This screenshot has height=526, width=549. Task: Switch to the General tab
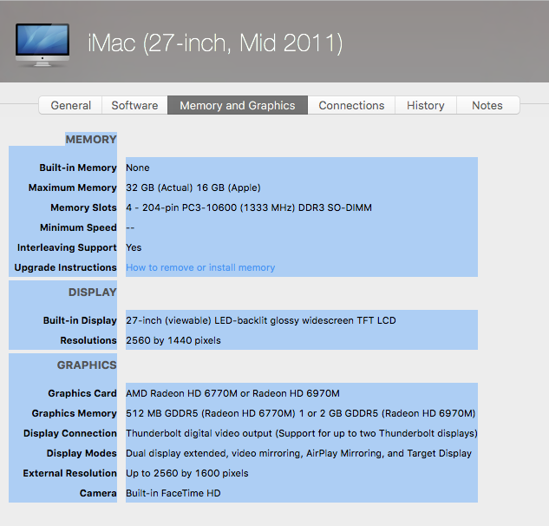coord(71,105)
